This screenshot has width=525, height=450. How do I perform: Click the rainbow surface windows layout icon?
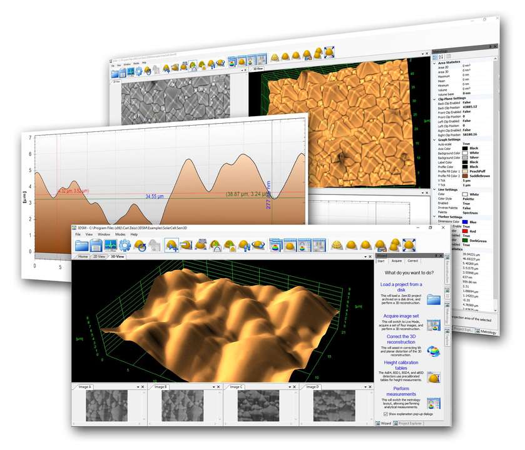[276, 246]
